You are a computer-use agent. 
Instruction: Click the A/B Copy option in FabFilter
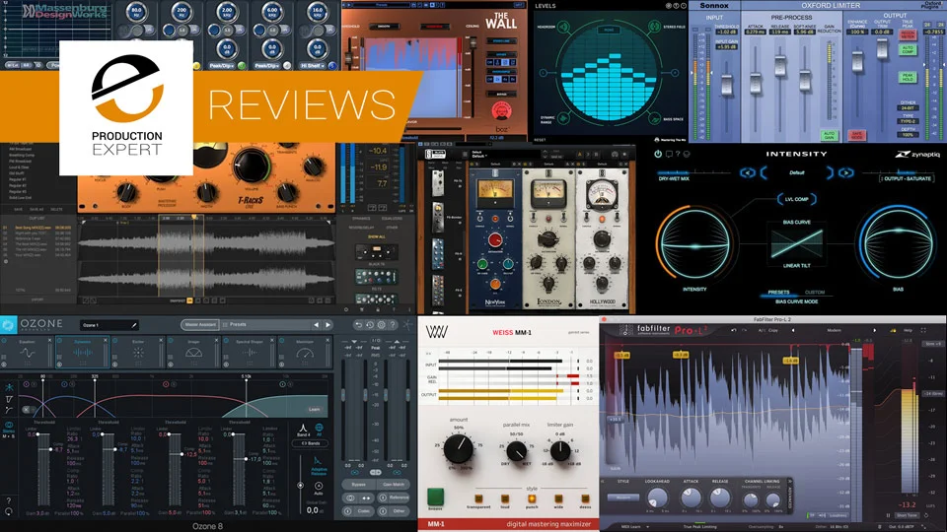[x=768, y=331]
